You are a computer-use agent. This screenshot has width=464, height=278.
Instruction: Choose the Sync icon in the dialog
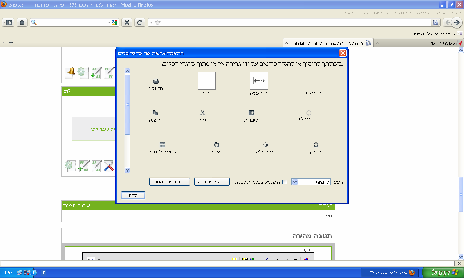(x=216, y=144)
